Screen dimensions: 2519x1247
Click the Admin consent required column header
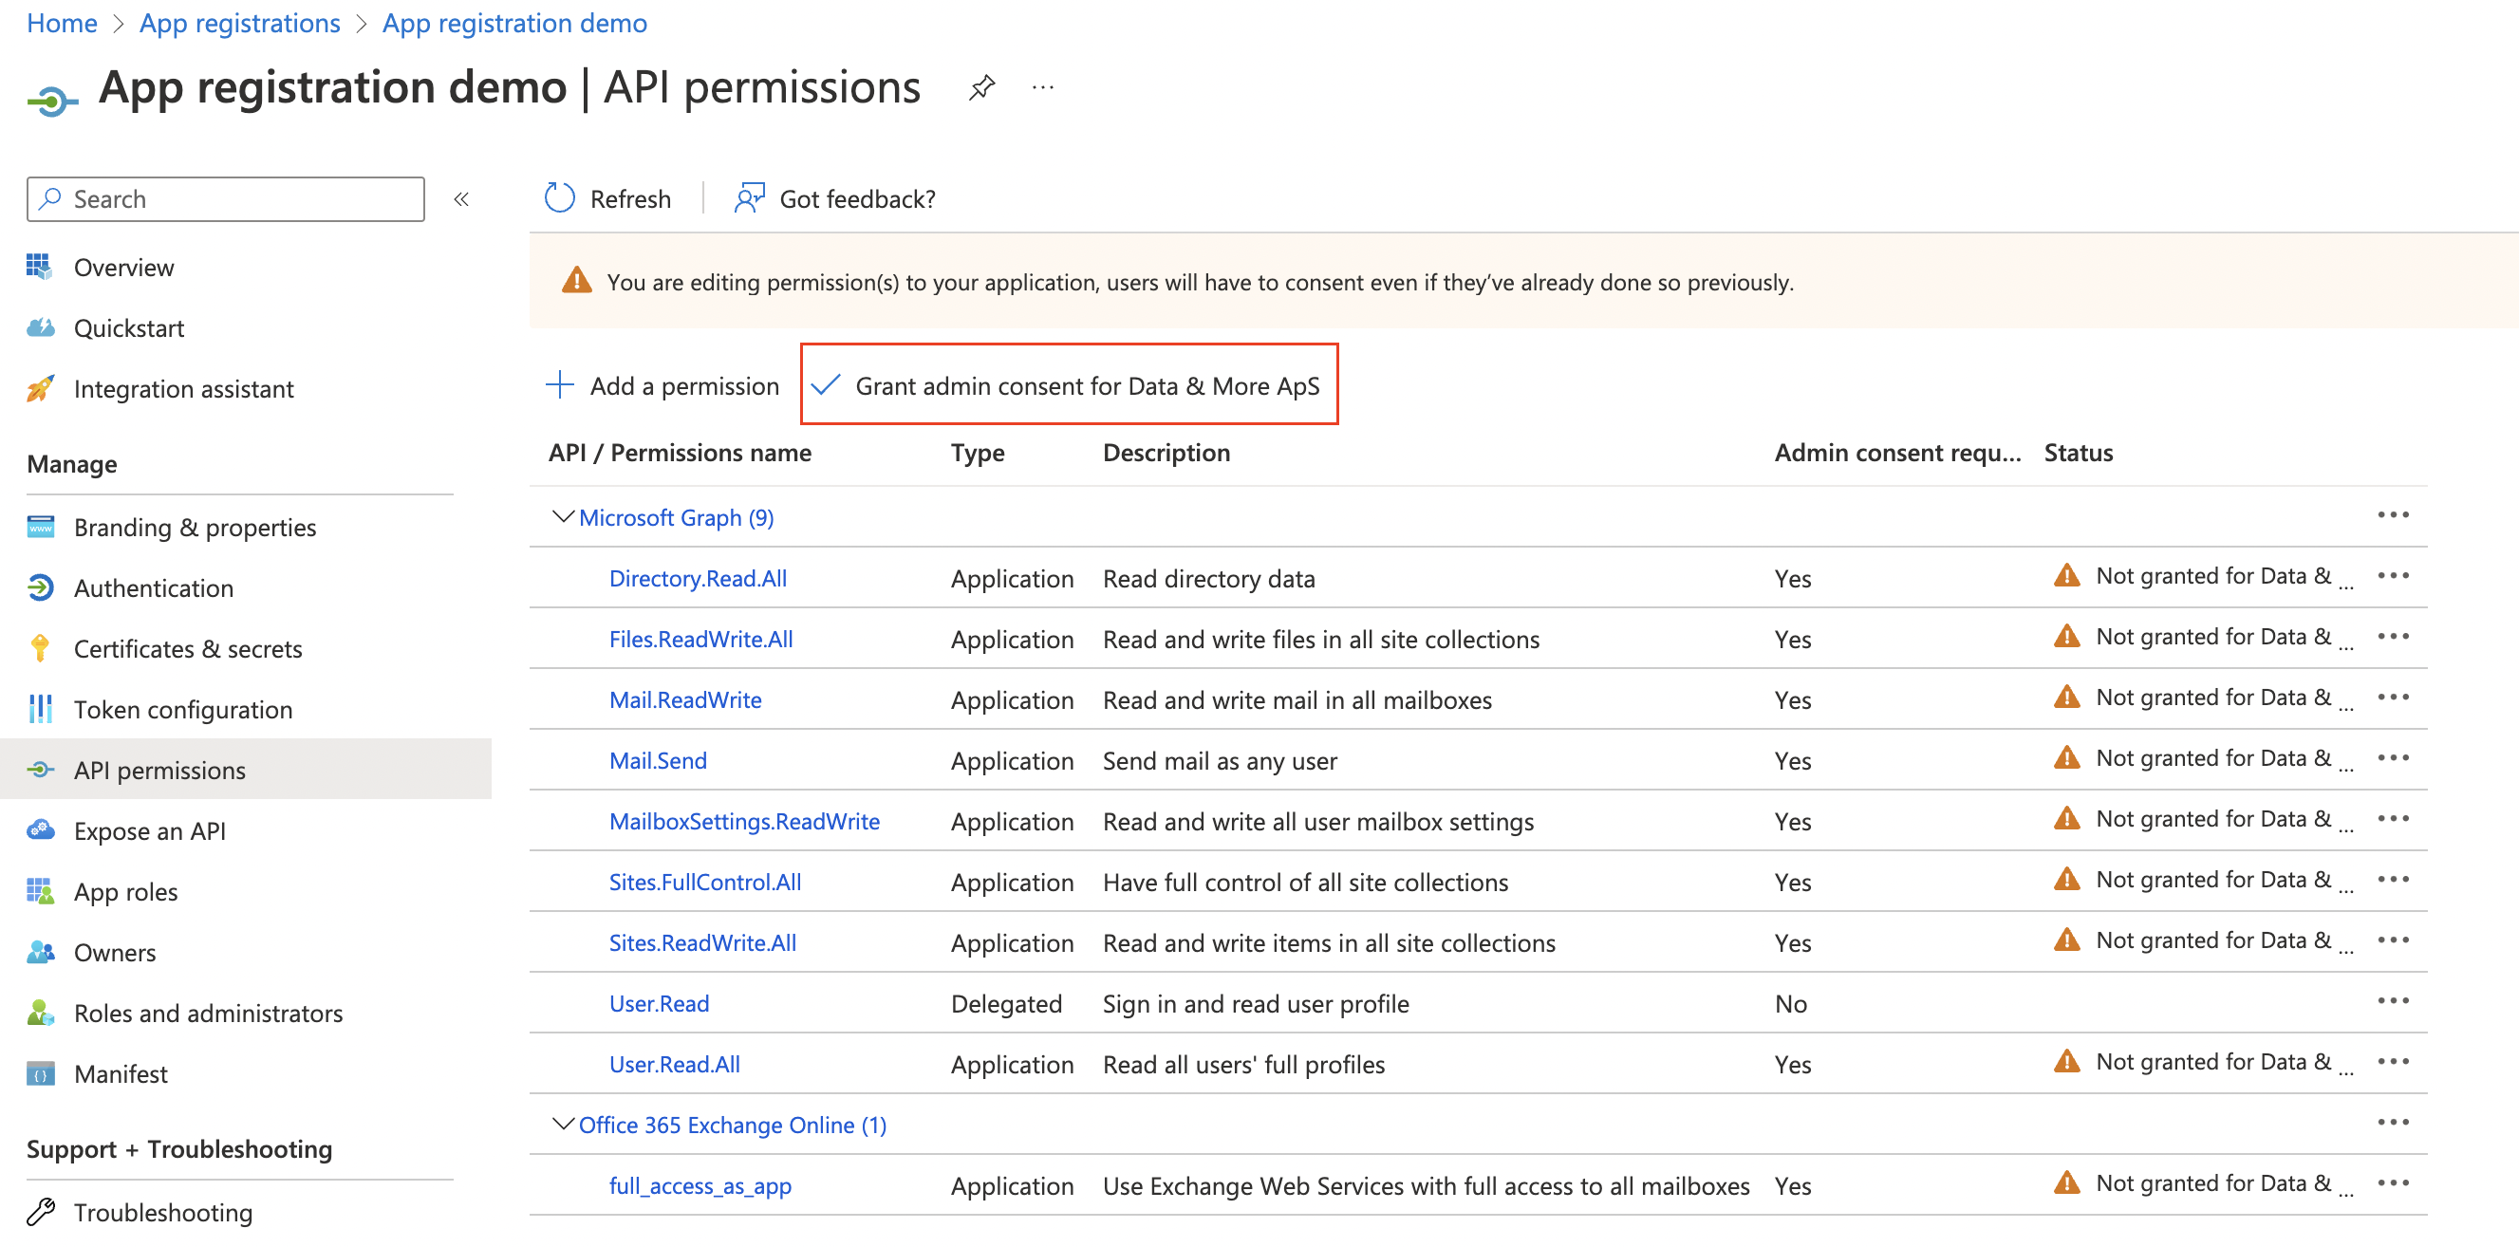(1897, 452)
